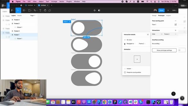Go to Figma home screen

coord(21,5)
